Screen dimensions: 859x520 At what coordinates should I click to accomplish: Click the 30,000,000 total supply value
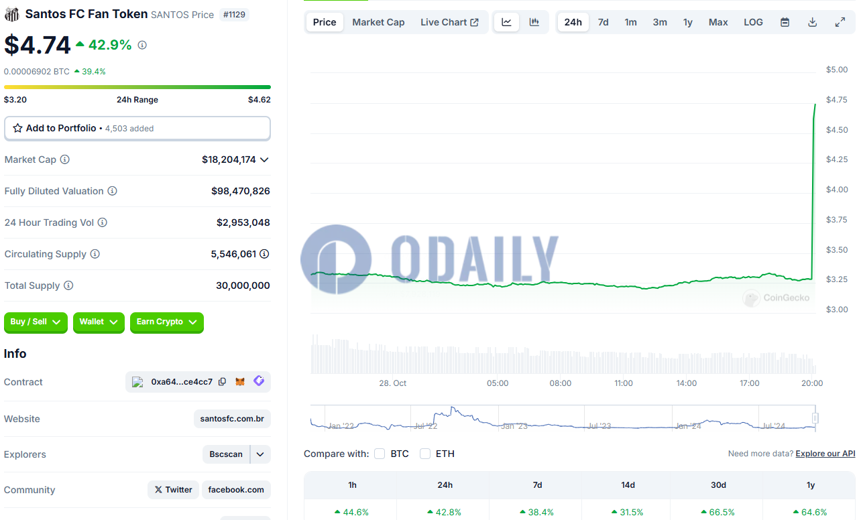[x=243, y=285]
